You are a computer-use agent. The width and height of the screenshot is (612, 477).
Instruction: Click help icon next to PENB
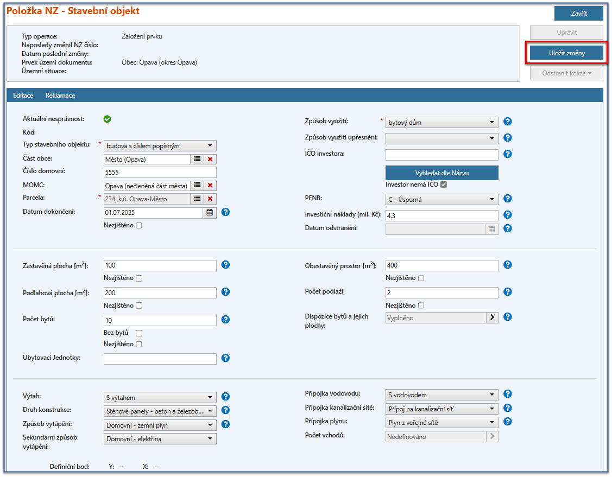click(508, 199)
